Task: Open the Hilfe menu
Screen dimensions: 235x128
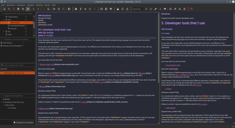Action: coord(54,5)
